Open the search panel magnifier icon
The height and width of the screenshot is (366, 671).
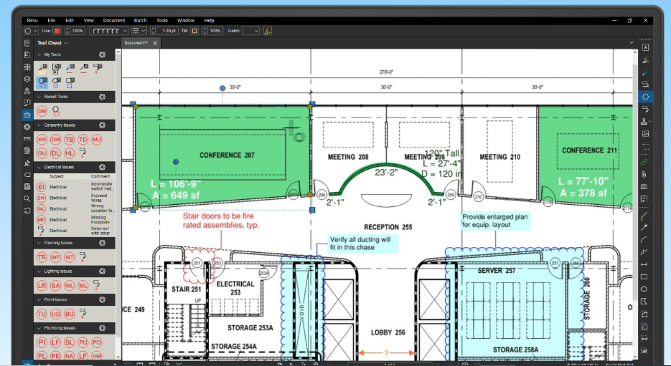pos(27,198)
